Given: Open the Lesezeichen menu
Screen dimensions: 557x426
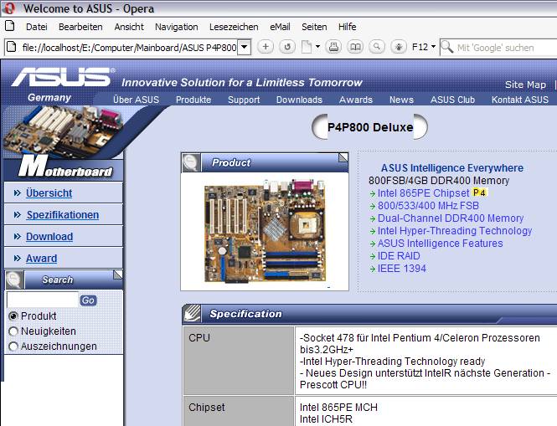Looking at the screenshot, I should pyautogui.click(x=234, y=27).
